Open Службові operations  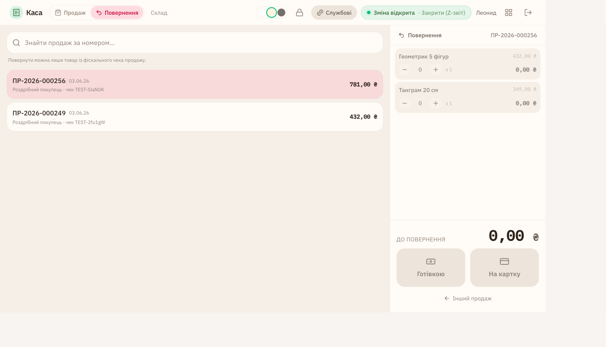334,13
